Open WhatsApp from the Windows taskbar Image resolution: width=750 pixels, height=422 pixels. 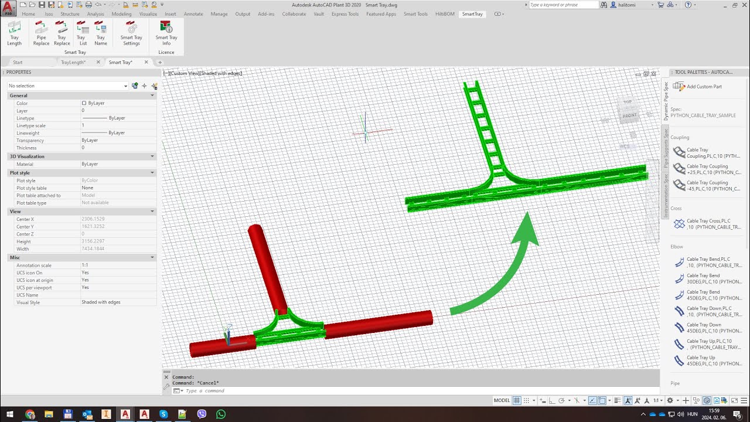click(x=220, y=414)
